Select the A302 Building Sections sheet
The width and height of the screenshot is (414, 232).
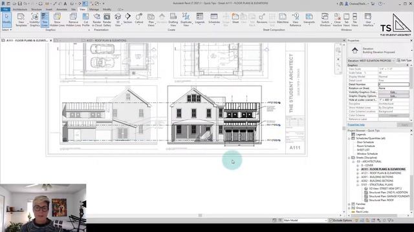click(x=377, y=181)
